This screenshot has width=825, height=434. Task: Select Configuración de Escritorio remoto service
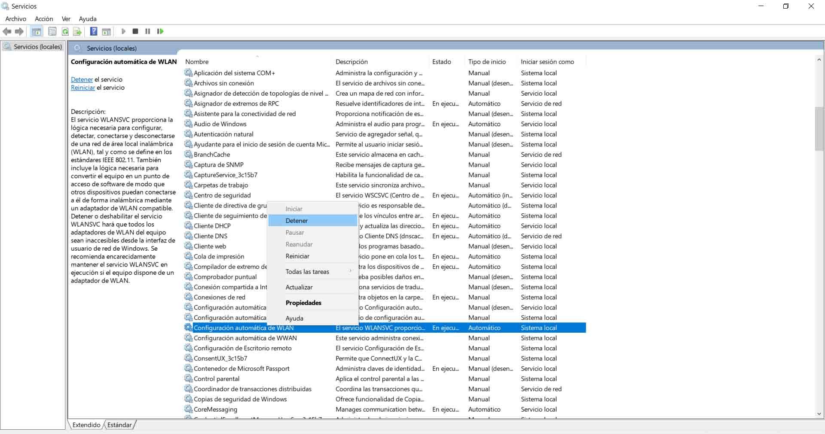[x=243, y=348]
